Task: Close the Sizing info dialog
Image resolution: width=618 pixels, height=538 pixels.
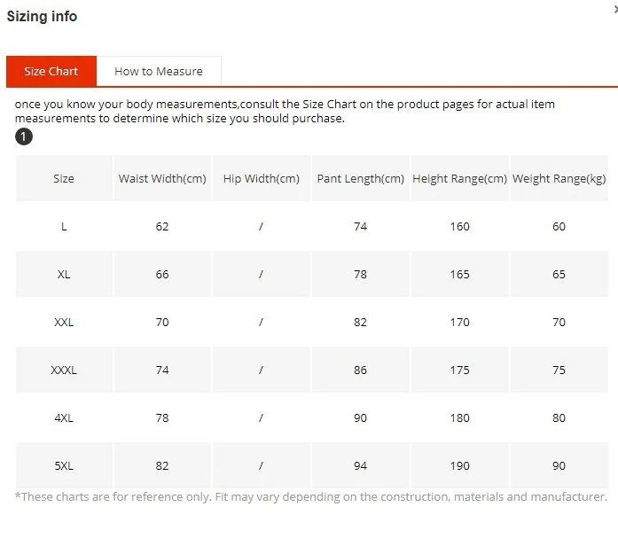Action: pyautogui.click(x=616, y=9)
